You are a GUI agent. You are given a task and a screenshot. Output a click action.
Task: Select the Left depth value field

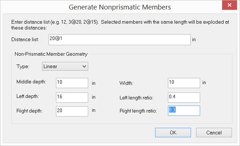(x=72, y=97)
